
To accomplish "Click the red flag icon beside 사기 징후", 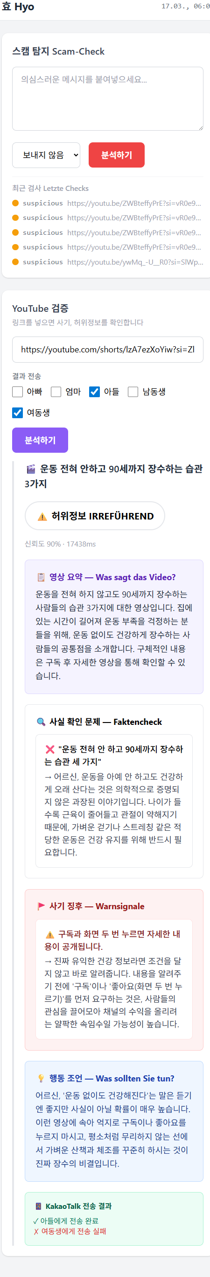I will point(41,906).
